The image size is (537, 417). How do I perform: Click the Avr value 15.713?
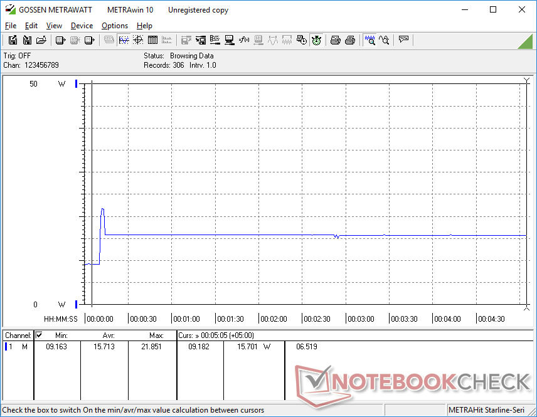104,347
